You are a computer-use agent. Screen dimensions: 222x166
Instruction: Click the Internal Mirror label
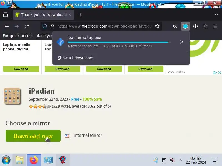click(88, 136)
